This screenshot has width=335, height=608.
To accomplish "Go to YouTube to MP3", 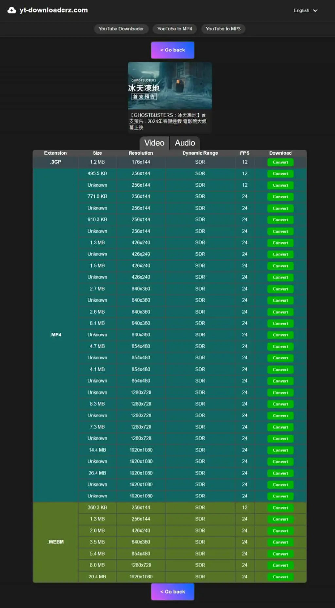I will (x=223, y=29).
